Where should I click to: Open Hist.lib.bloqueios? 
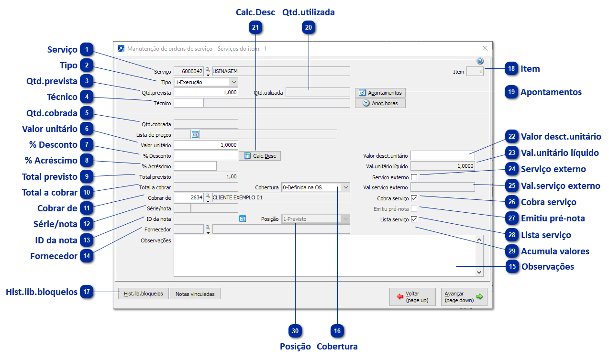[x=144, y=294]
